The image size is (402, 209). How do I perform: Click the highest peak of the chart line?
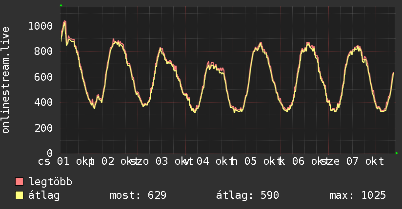coord(64,21)
